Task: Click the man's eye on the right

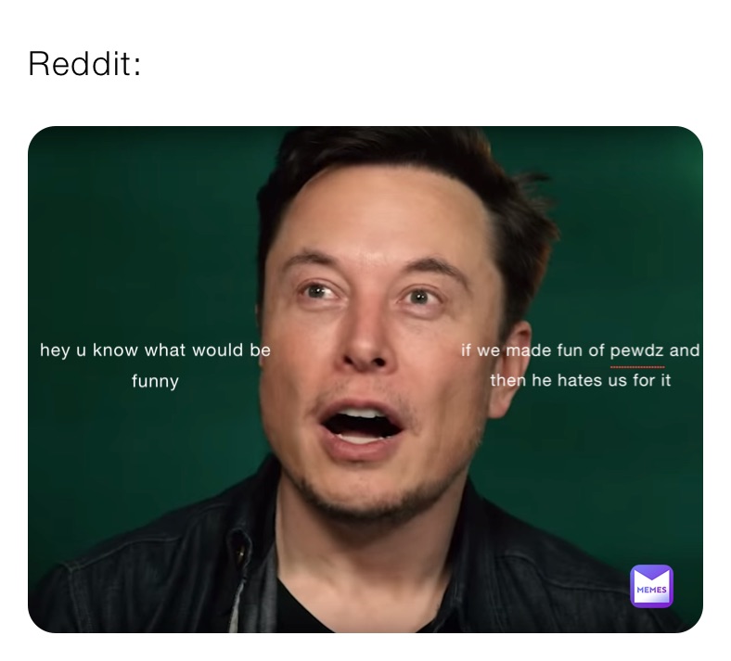Action: (x=419, y=297)
